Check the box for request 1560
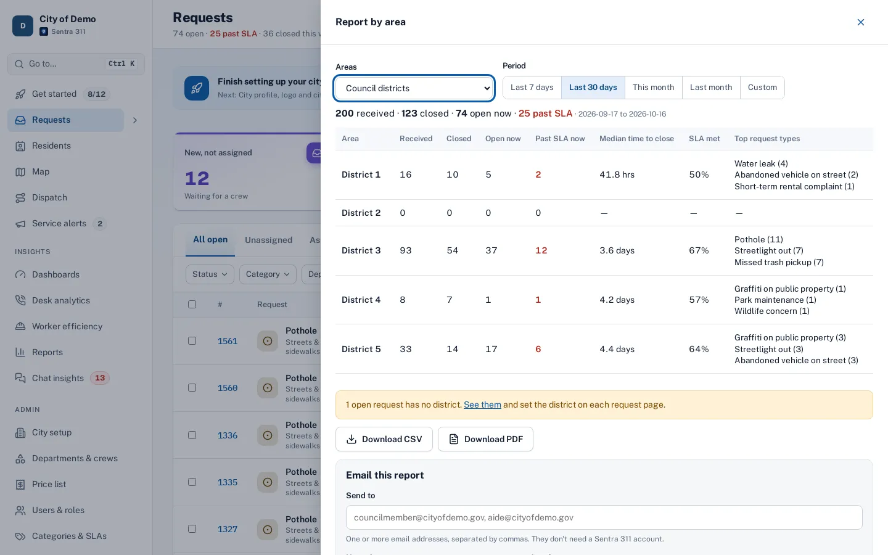 click(x=192, y=387)
